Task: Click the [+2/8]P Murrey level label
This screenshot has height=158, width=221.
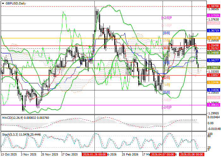Action: (167, 18)
